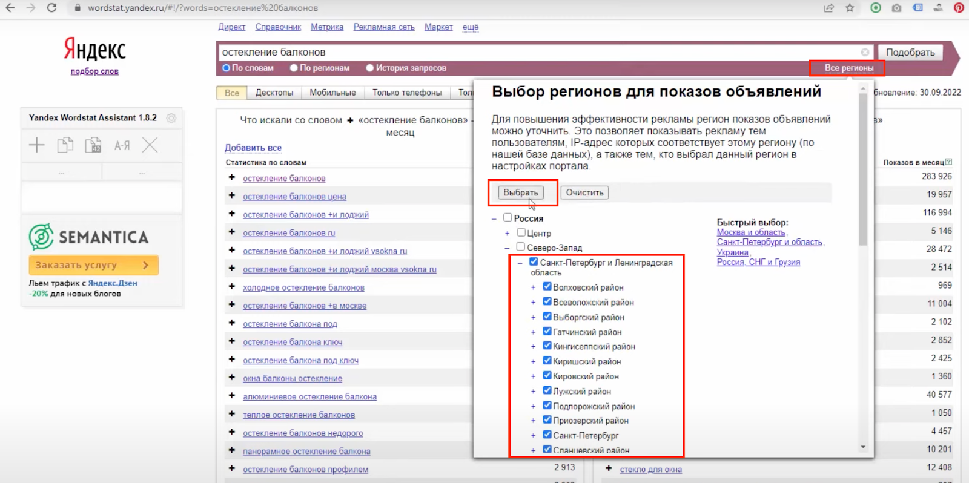Open the Десктопы tab
The image size is (969, 483).
tap(274, 93)
